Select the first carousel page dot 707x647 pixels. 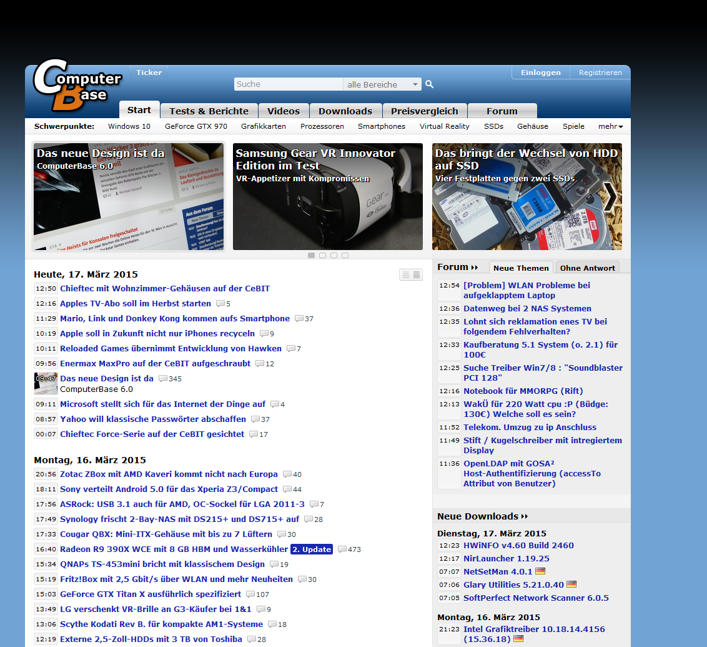pos(311,256)
